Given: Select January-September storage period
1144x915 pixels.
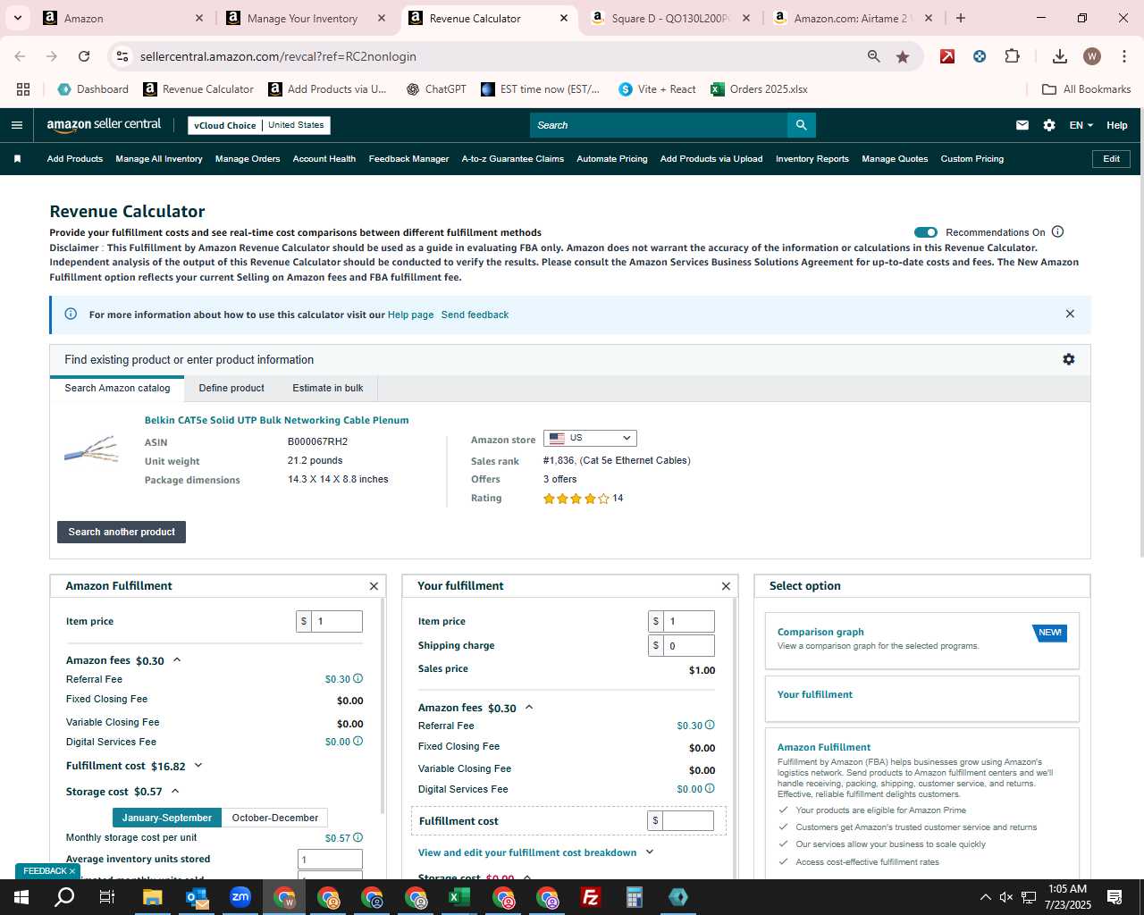Looking at the screenshot, I should [x=167, y=818].
